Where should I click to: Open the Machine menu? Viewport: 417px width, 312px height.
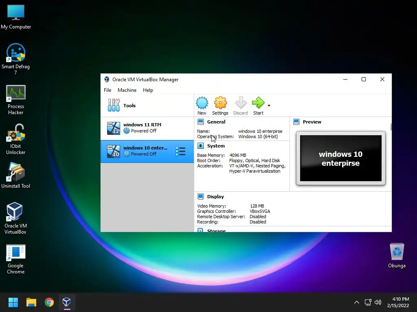point(127,90)
